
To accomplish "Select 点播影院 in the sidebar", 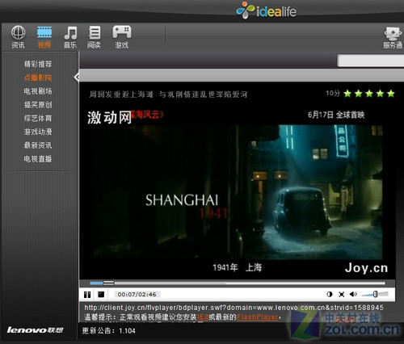I will (38, 78).
